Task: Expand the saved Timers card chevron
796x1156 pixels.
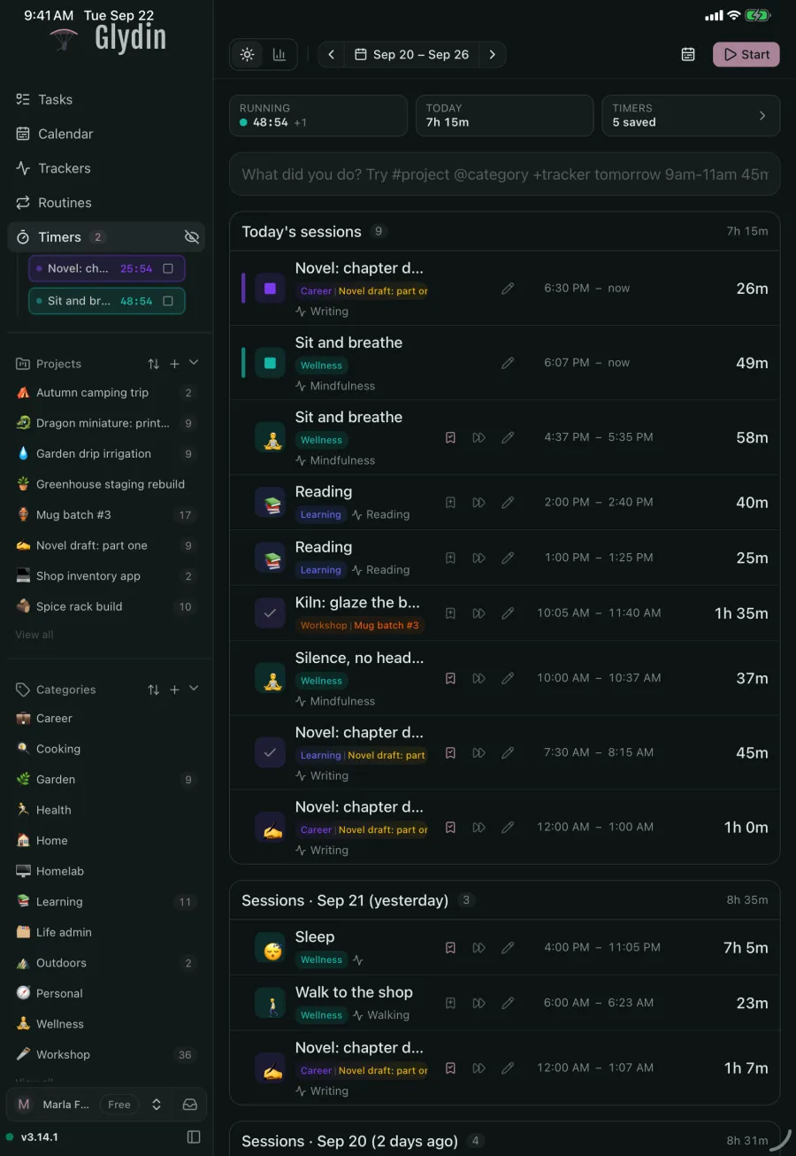Action: coord(762,115)
